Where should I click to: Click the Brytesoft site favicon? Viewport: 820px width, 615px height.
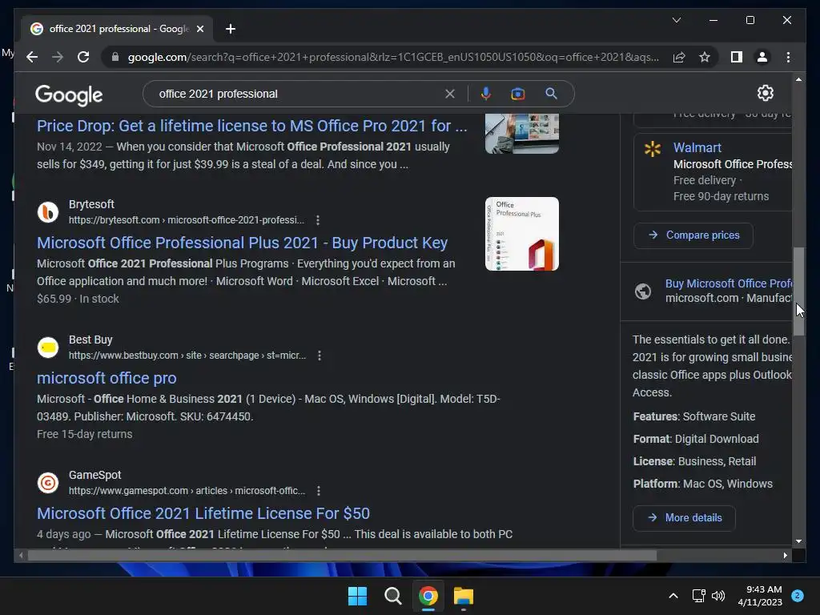point(47,212)
